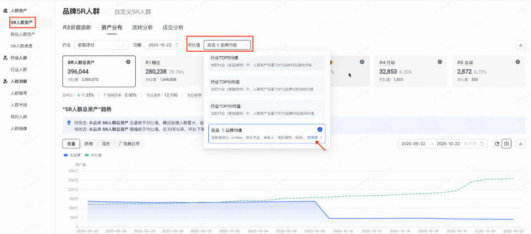Download the trend chart data
This screenshot has height=234, width=531.
click(x=521, y=143)
